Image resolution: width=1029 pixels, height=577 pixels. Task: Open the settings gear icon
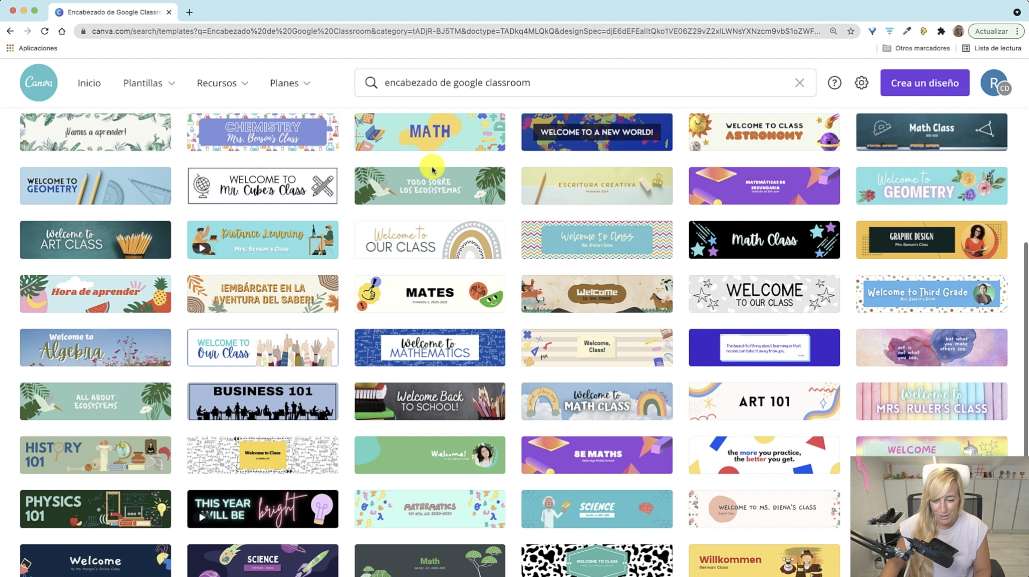point(861,83)
